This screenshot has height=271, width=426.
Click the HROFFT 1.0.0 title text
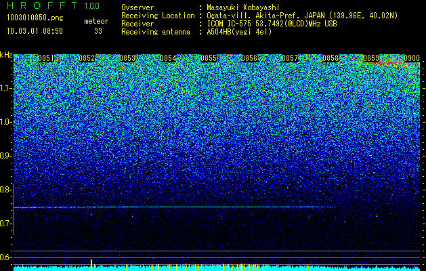54,5
